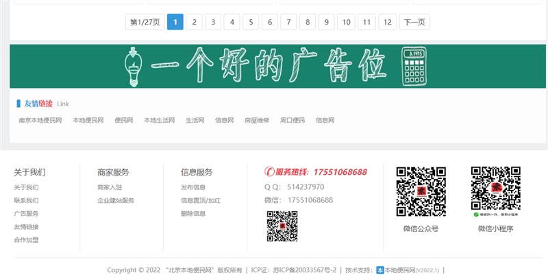Jump to page 12
The image size is (548, 277).
(388, 22)
